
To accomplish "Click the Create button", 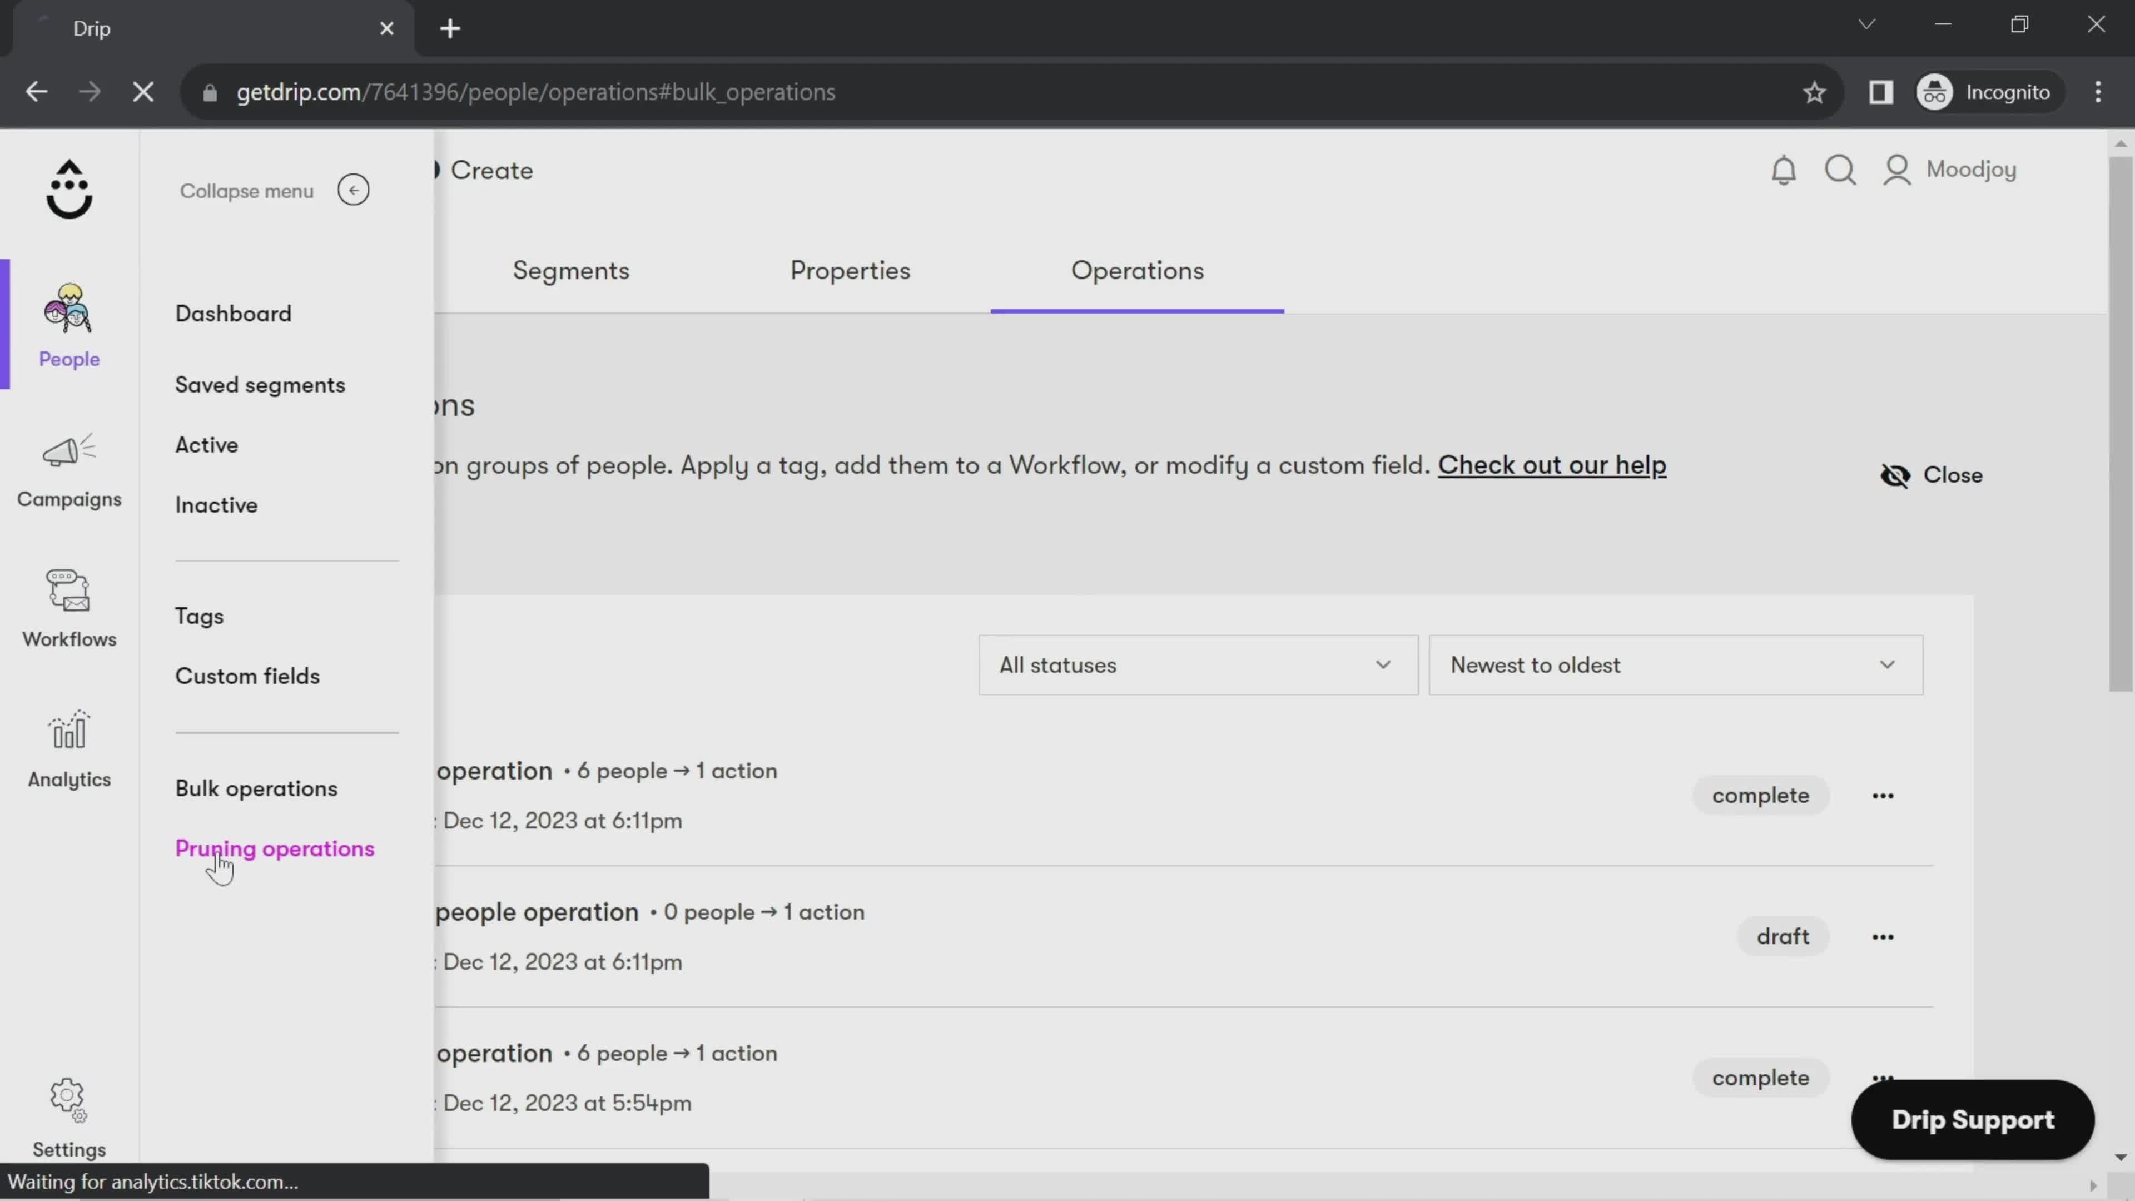I will (491, 170).
